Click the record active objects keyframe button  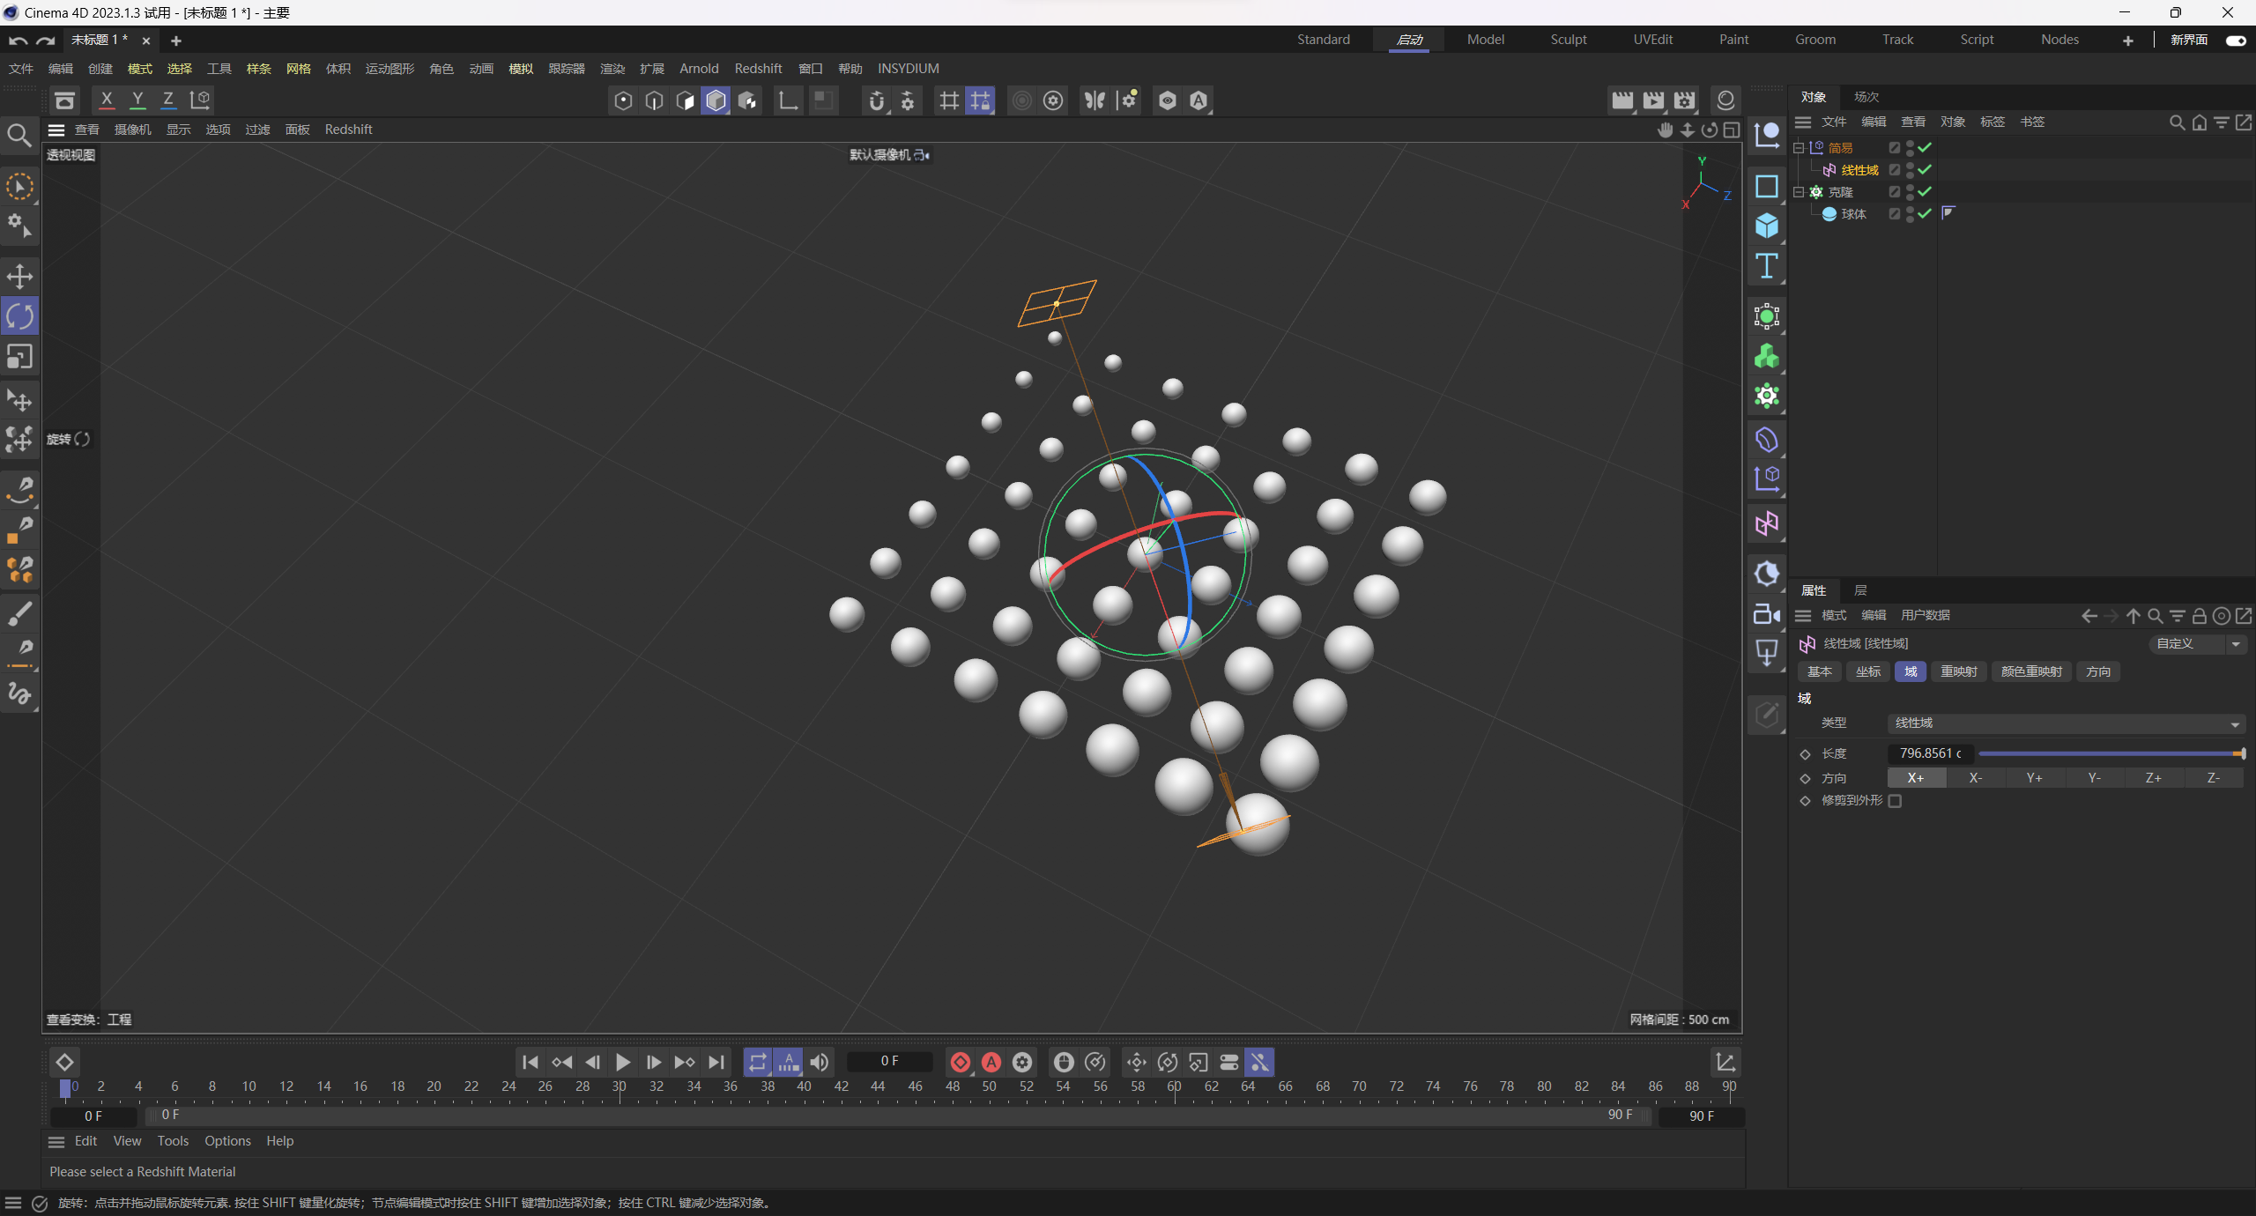[961, 1063]
